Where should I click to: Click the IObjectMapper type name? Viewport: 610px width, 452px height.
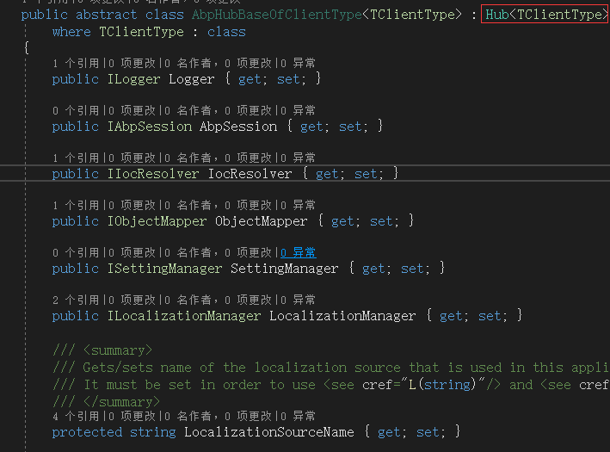[x=157, y=221]
